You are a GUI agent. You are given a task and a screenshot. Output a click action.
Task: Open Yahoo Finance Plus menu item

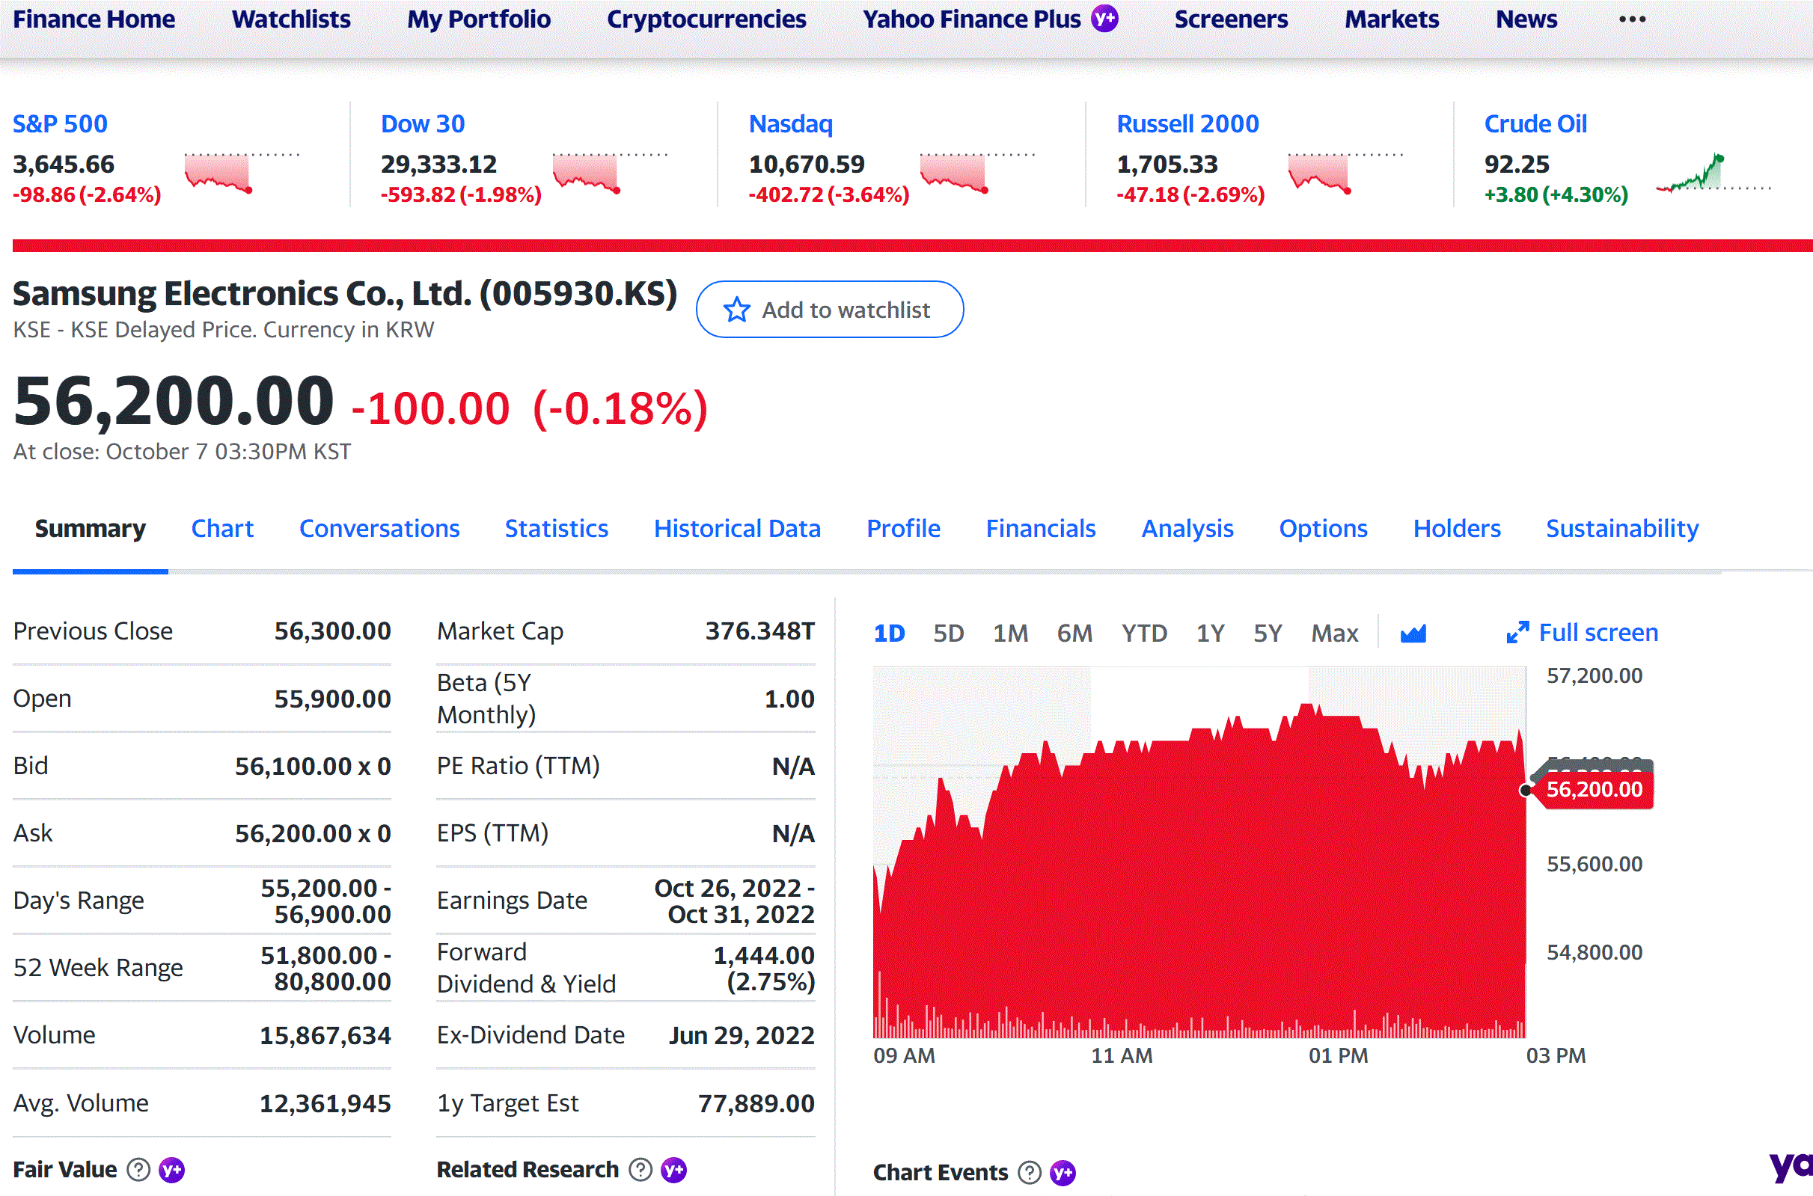[x=971, y=19]
